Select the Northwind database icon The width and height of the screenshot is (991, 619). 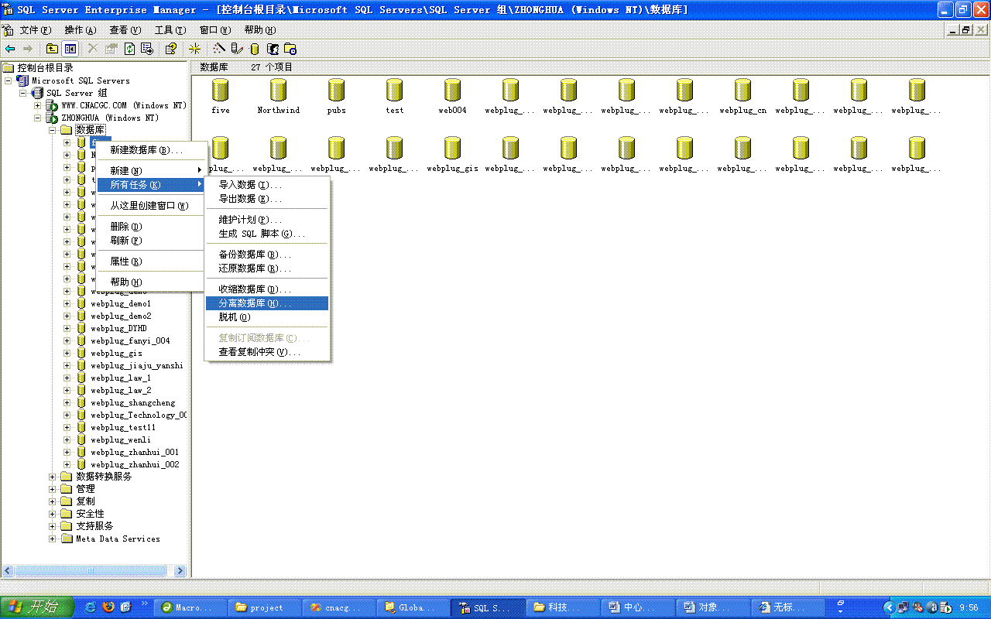pyautogui.click(x=279, y=91)
